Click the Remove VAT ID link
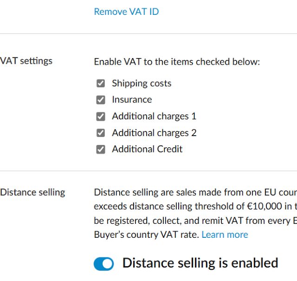 pyautogui.click(x=126, y=12)
